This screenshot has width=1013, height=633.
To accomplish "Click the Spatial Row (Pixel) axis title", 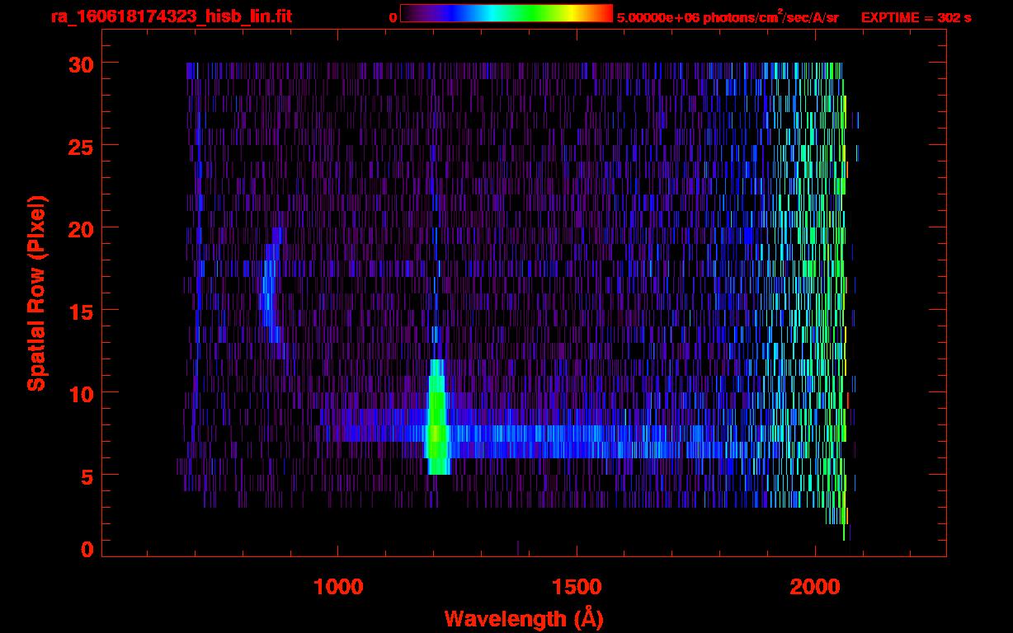I will tap(37, 293).
